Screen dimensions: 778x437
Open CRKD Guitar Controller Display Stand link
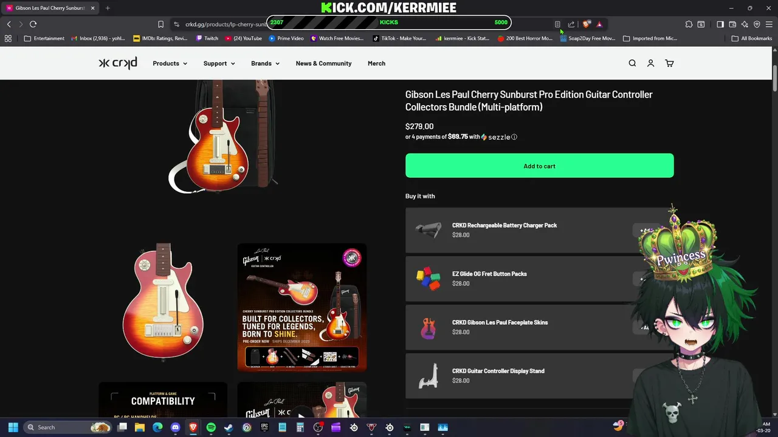(498, 371)
